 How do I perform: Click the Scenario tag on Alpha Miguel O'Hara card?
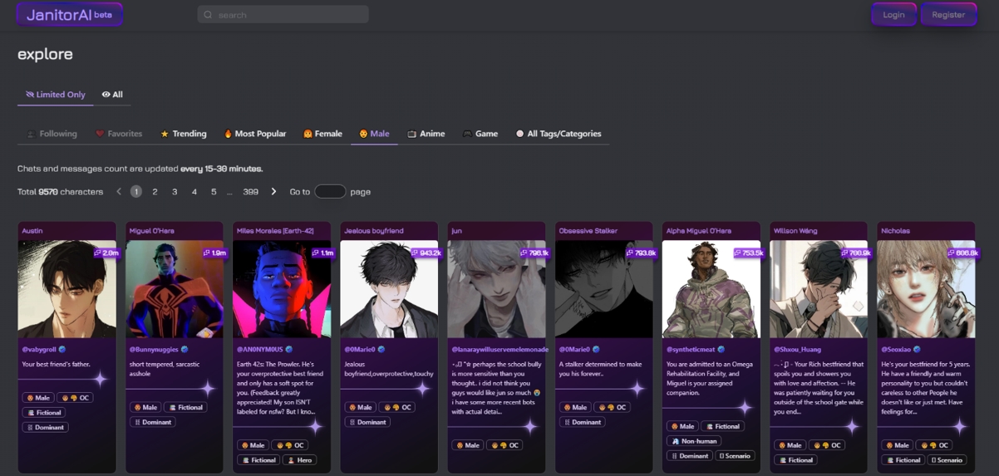pyautogui.click(x=735, y=456)
